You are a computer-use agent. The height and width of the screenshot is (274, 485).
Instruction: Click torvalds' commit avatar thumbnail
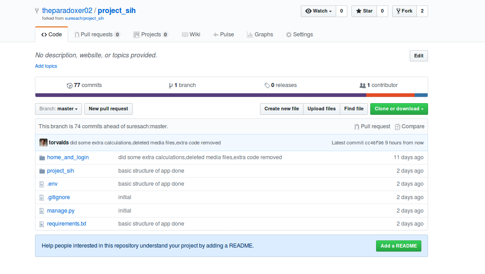(43, 142)
